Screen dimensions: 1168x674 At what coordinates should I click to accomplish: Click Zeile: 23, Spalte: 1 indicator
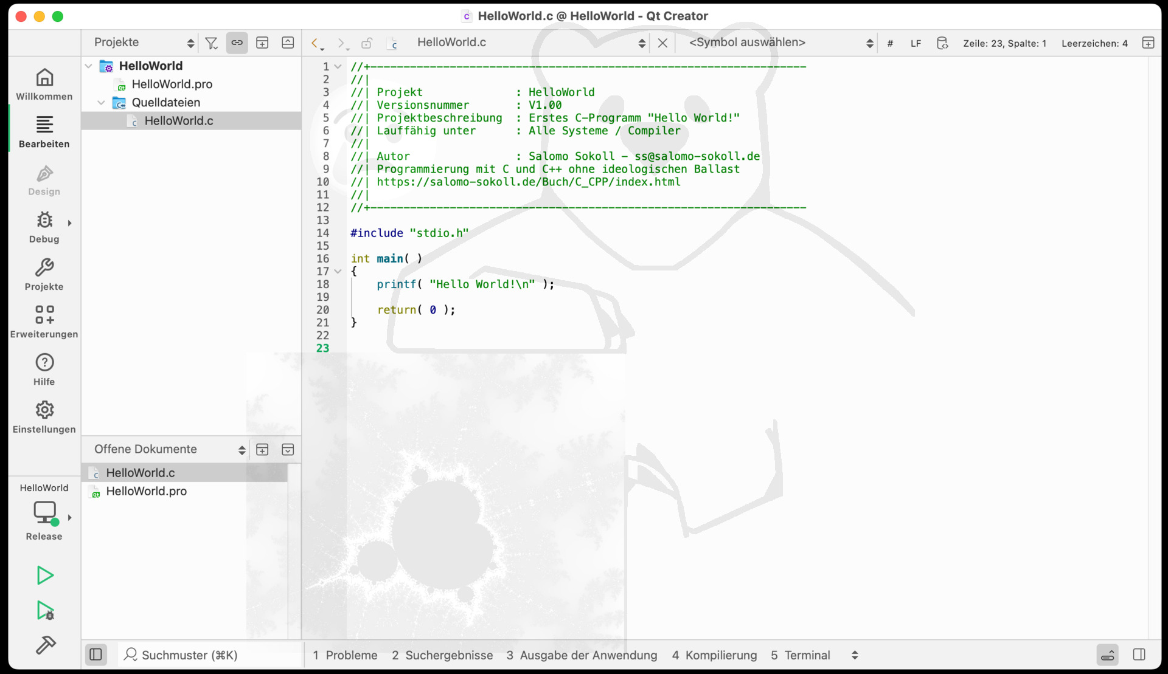pos(1004,43)
